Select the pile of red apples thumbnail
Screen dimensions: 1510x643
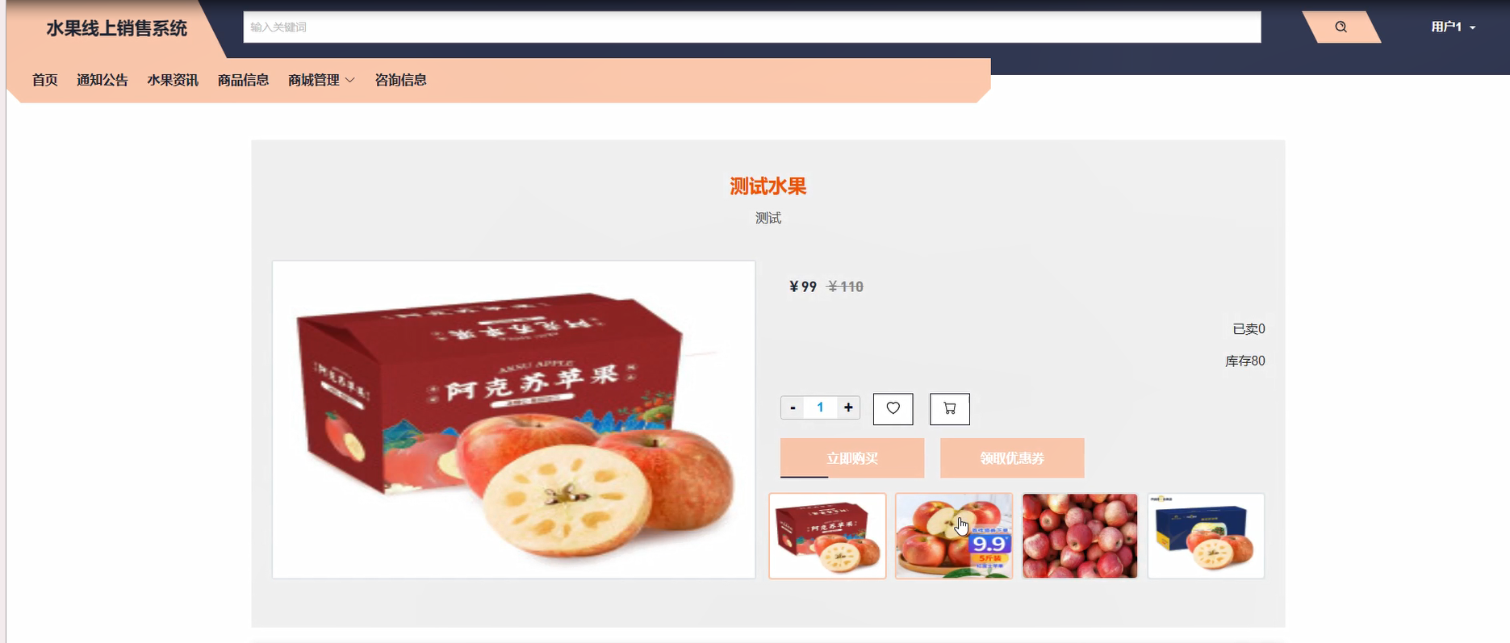click(1080, 536)
